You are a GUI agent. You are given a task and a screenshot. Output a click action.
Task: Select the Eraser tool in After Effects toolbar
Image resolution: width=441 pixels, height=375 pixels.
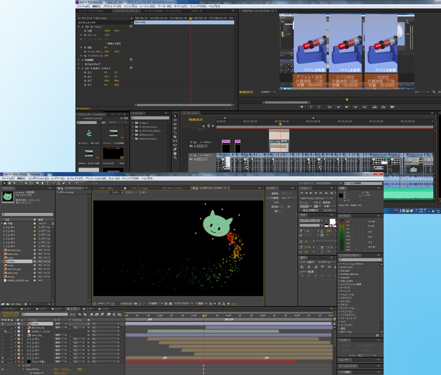click(64, 183)
